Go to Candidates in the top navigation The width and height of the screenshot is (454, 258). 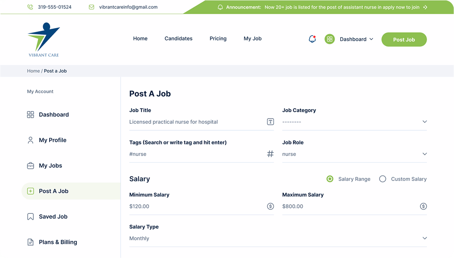point(178,39)
